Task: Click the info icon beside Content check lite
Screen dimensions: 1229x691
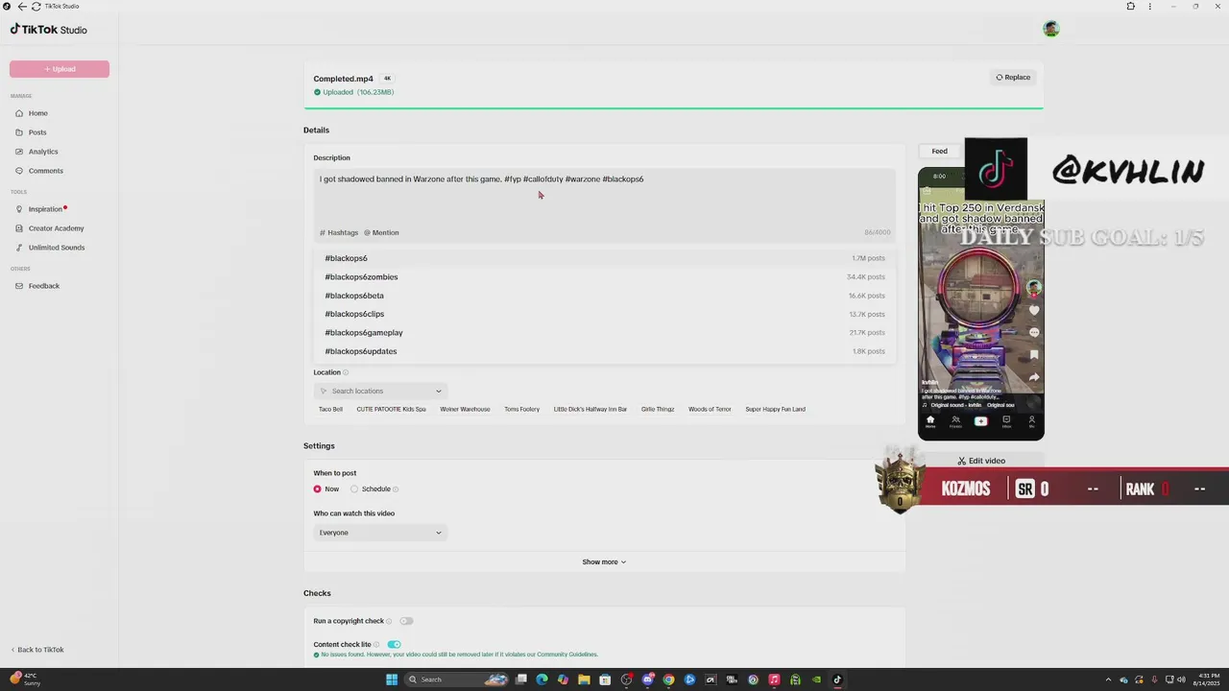Action: pyautogui.click(x=376, y=645)
